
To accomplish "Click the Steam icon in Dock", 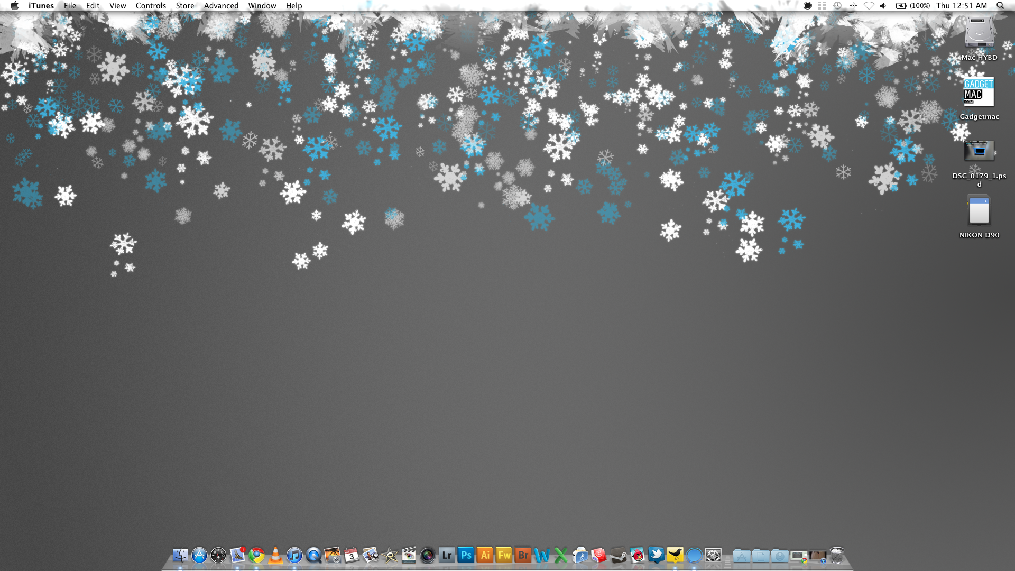I will tap(618, 556).
